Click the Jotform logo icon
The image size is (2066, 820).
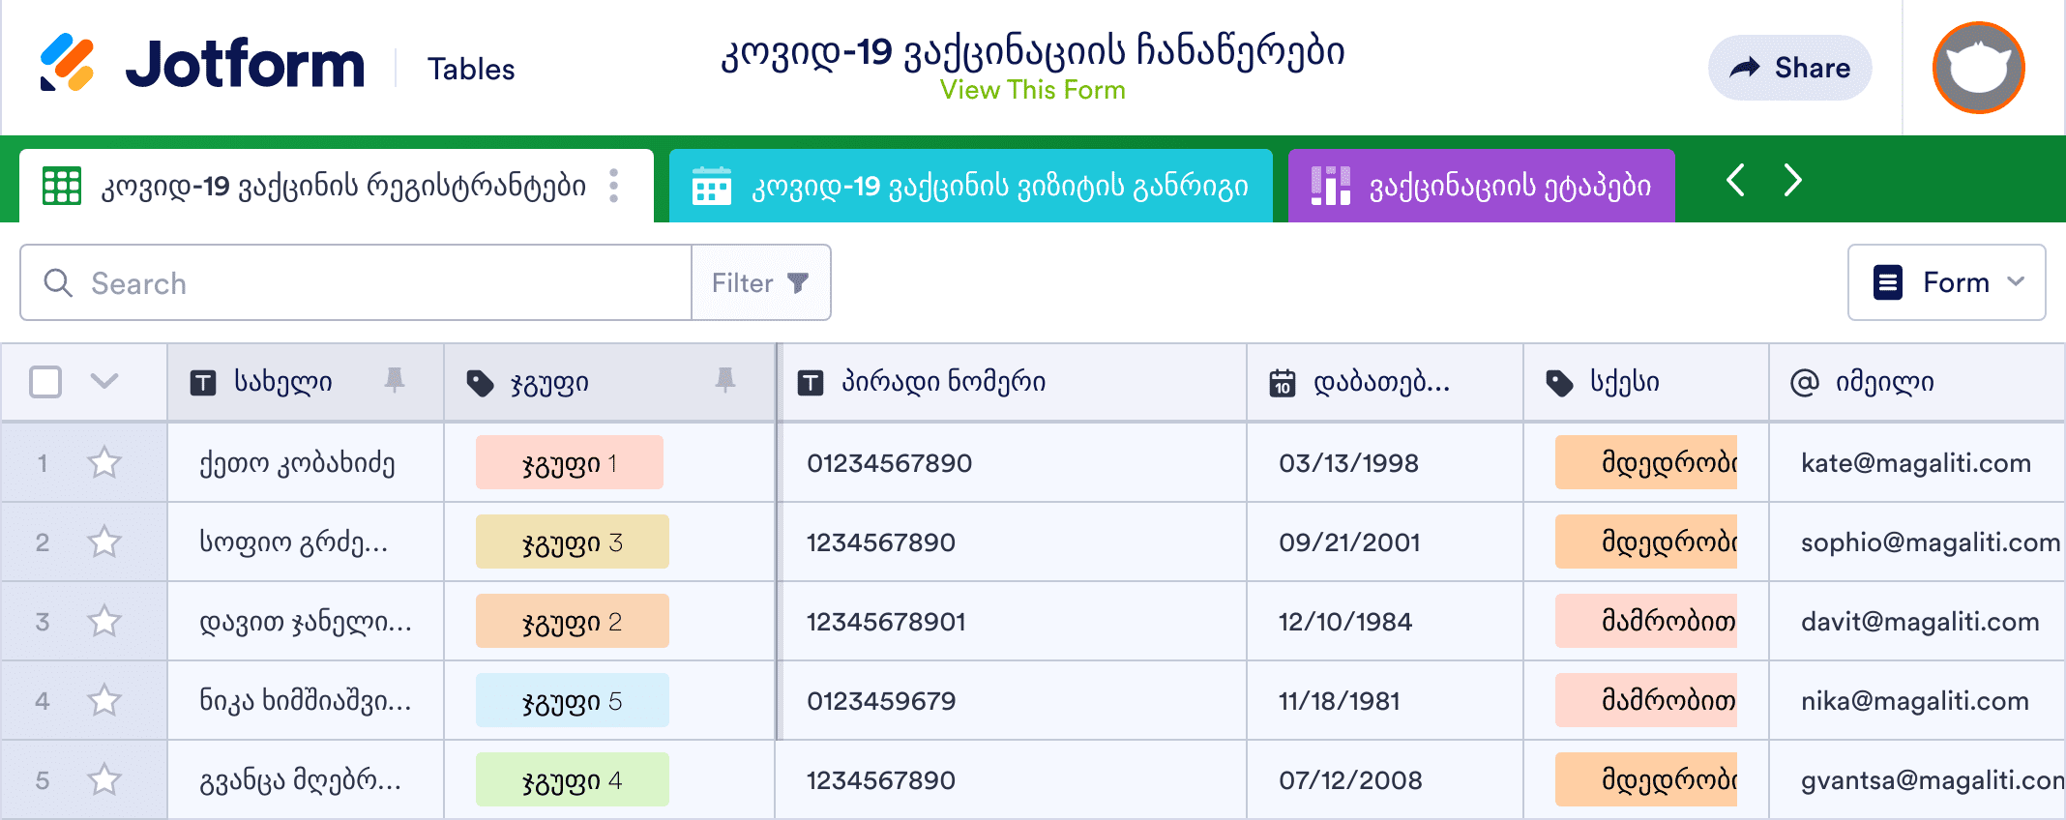pyautogui.click(x=67, y=63)
